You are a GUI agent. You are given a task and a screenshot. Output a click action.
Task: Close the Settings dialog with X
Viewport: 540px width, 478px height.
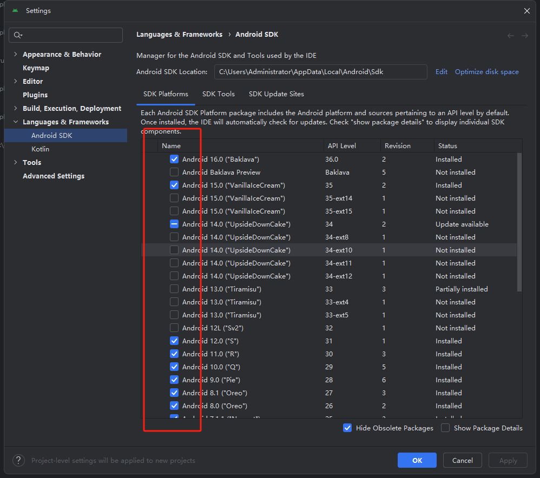(x=527, y=11)
